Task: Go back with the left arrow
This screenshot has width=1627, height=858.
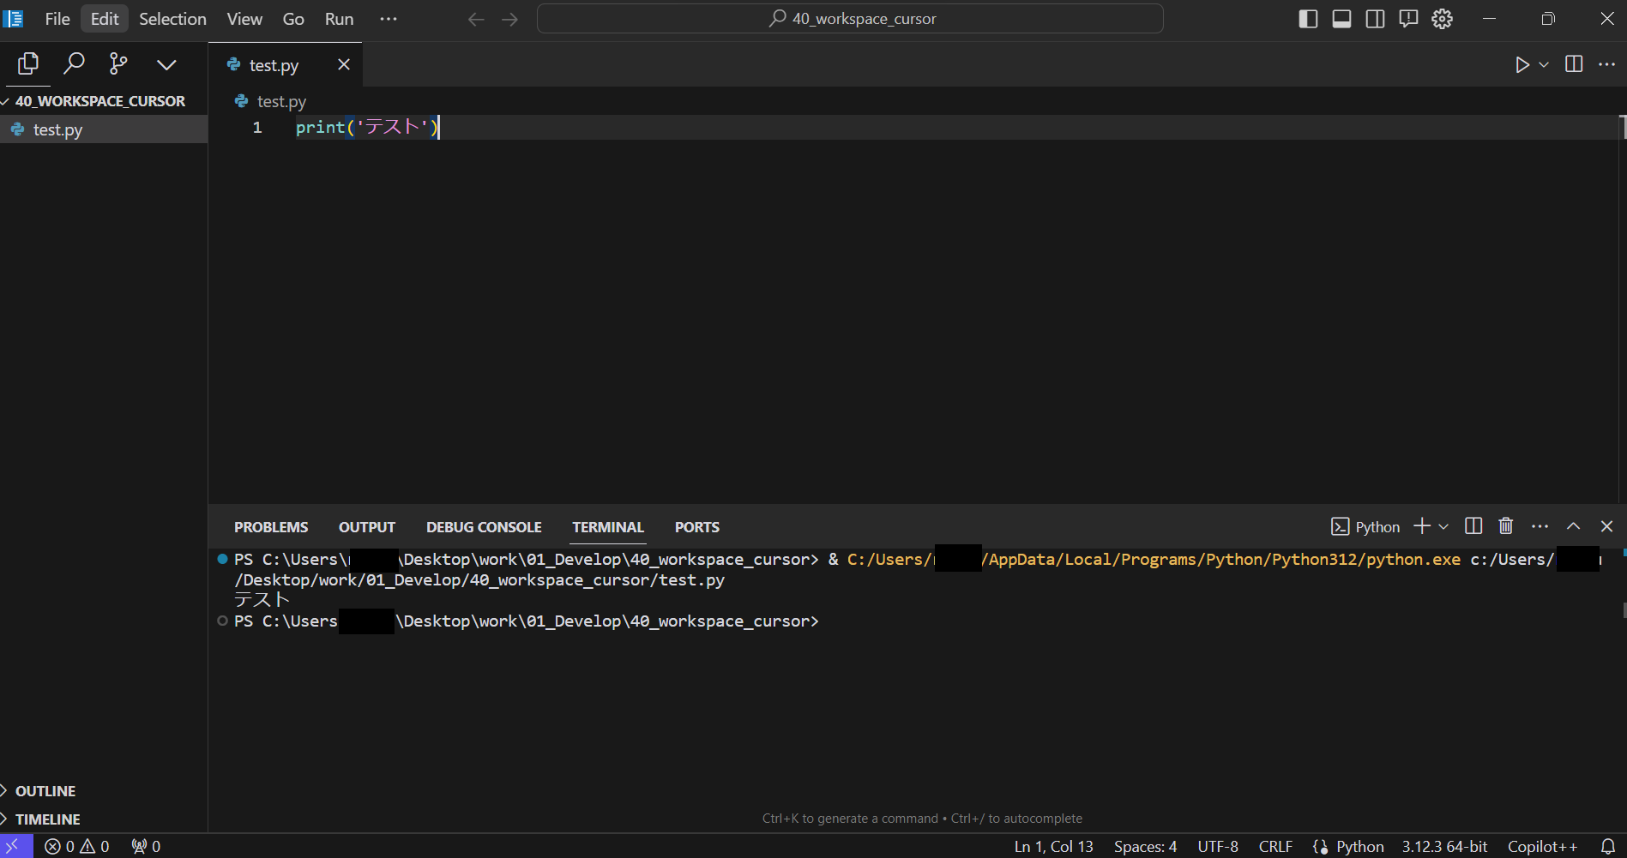Action: (x=476, y=19)
